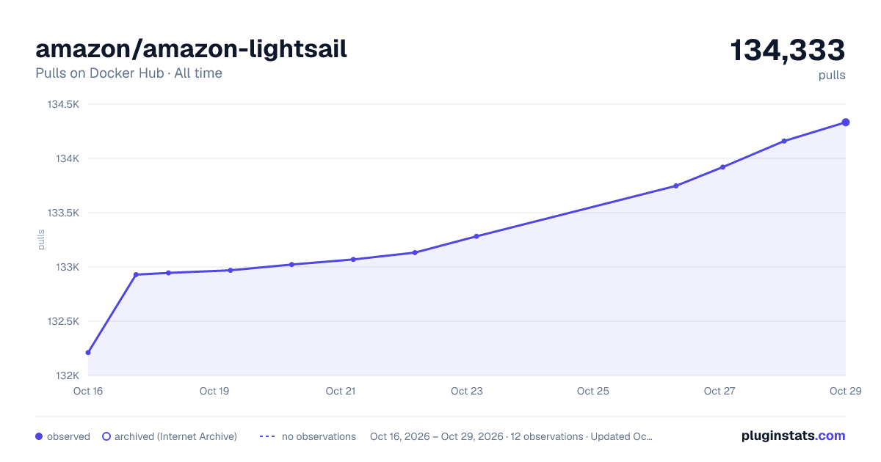Image resolution: width=881 pixels, height=462 pixels.
Task: Select the first data point at Oct 16
Action: (x=88, y=353)
